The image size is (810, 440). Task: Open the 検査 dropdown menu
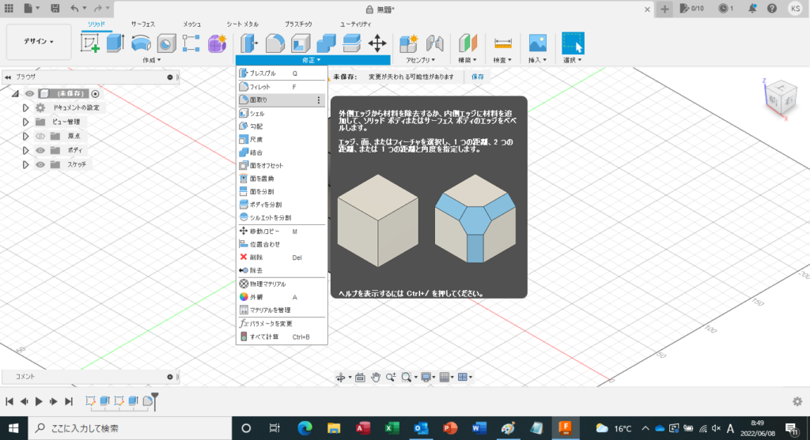point(502,60)
